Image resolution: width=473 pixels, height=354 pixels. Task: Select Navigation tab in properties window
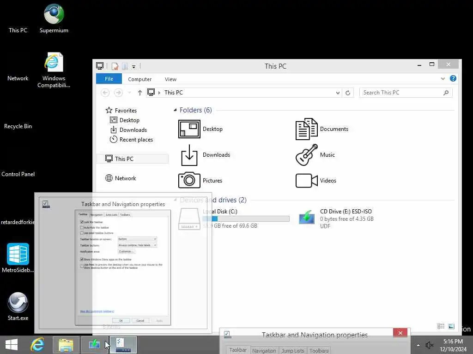click(264, 351)
